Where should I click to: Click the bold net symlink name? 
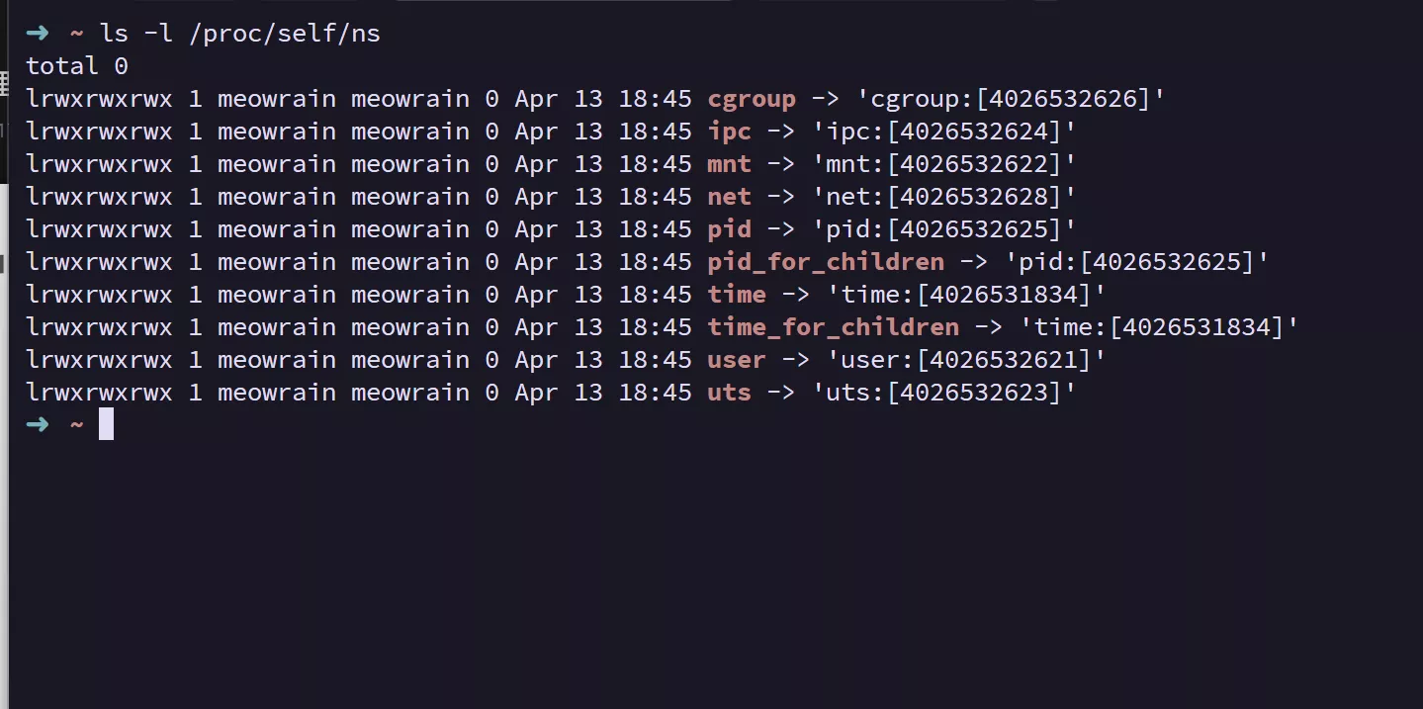730,197
